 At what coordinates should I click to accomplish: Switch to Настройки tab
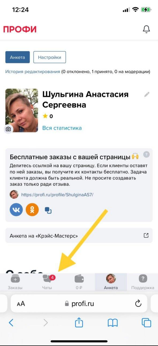(50, 57)
